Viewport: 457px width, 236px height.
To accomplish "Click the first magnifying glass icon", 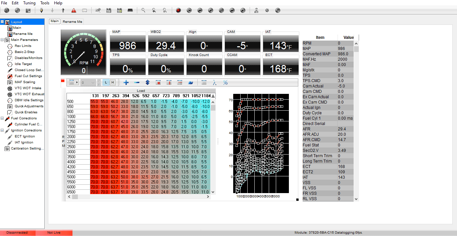I will click(x=143, y=10).
